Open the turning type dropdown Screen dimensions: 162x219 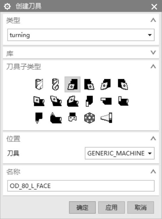click(x=81, y=35)
